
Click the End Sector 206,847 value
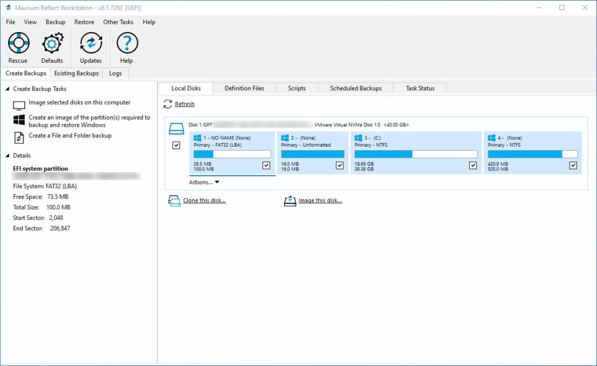[x=60, y=229]
